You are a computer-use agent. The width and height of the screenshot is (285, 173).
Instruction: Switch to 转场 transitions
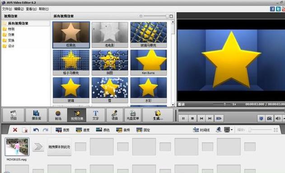pyautogui.click(x=58, y=115)
